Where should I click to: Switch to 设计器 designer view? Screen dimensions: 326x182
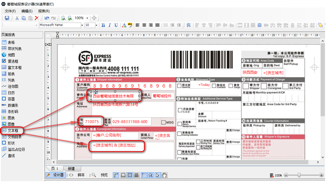56,175
